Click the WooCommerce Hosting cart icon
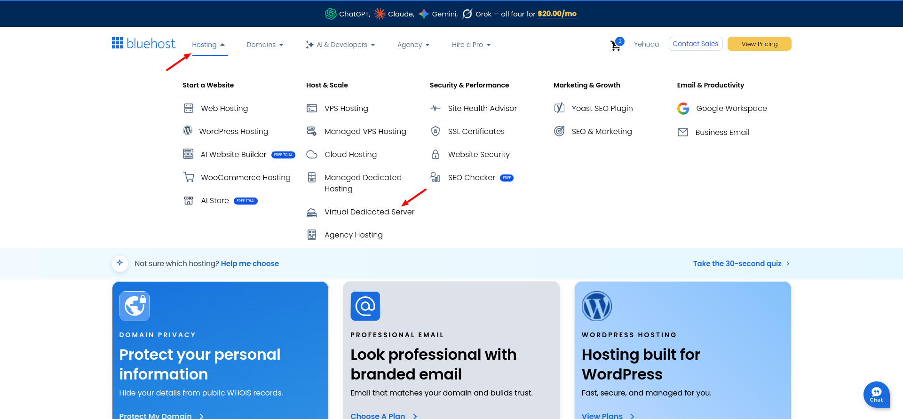Screen dimensions: 903x419 click(x=189, y=177)
